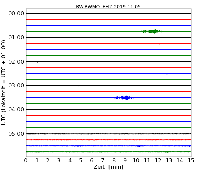Click the x-axis tick label 9
The image size is (217, 174).
pos(125,160)
